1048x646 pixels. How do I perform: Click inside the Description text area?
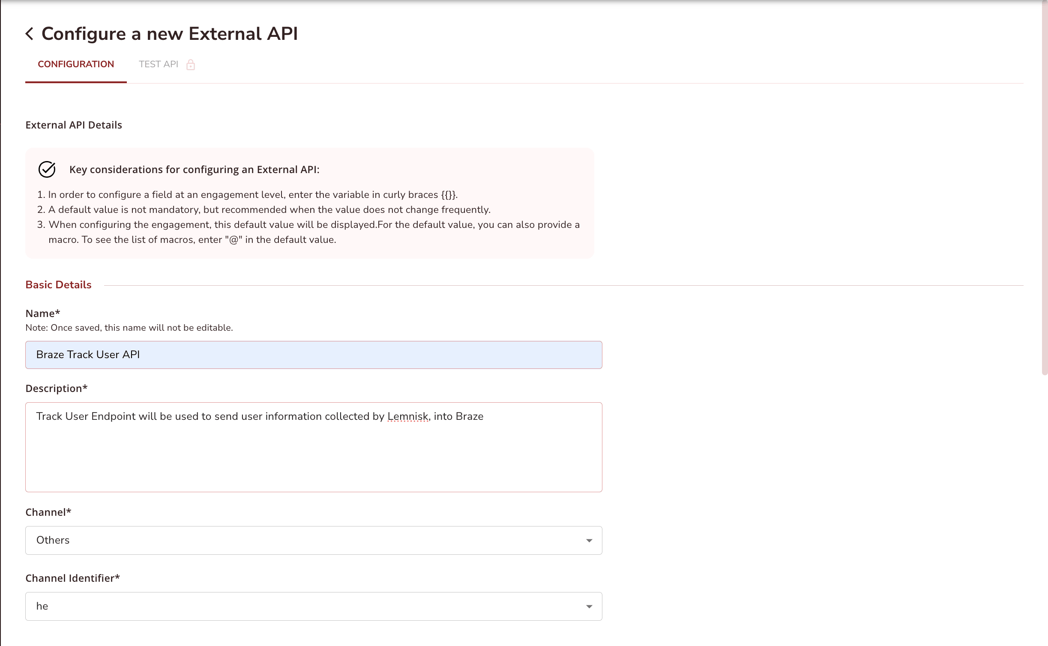point(314,448)
